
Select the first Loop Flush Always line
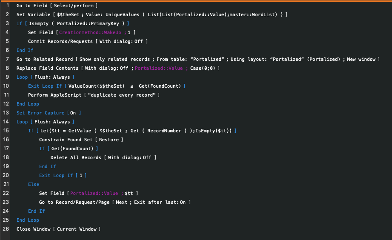[x=45, y=77]
